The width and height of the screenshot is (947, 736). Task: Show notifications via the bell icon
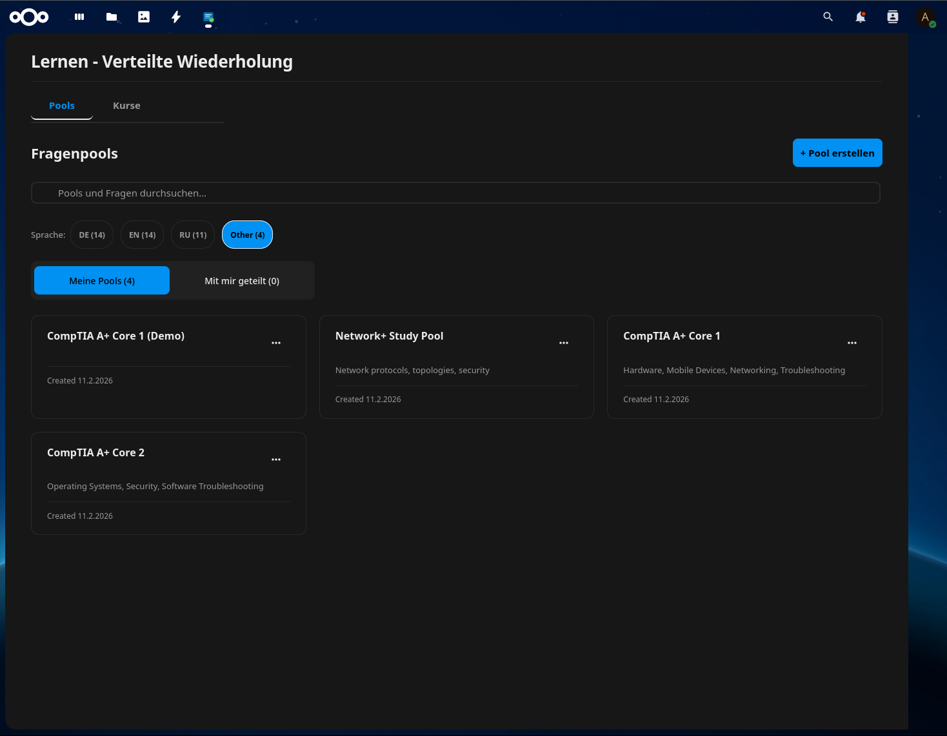coord(860,17)
